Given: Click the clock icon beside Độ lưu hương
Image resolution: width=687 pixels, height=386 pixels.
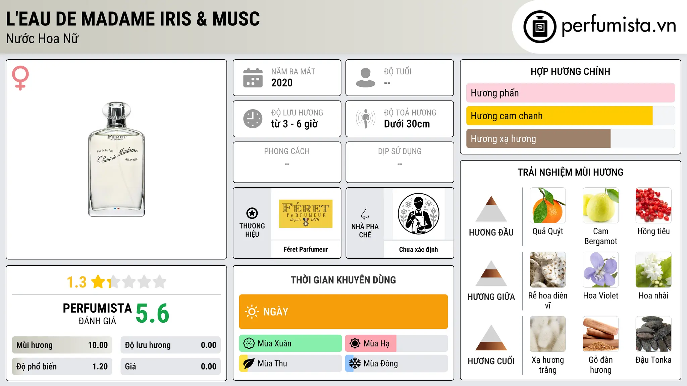Looking at the screenshot, I should coord(253,119).
